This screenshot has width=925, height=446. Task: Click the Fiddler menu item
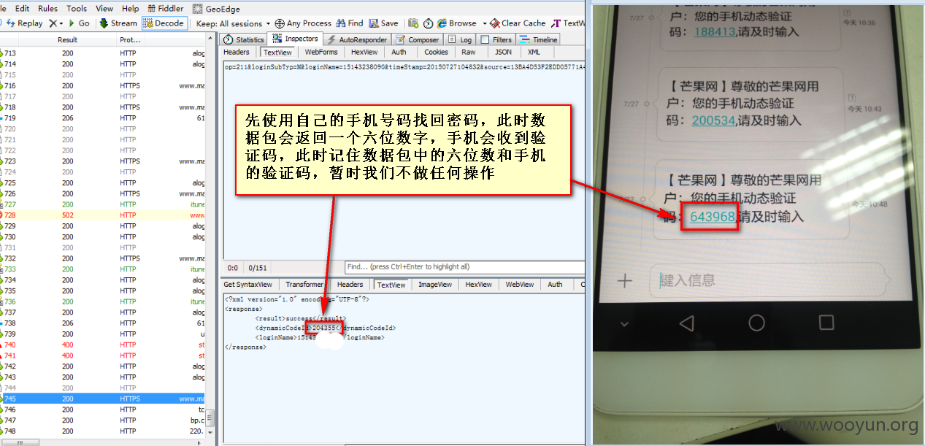(166, 9)
